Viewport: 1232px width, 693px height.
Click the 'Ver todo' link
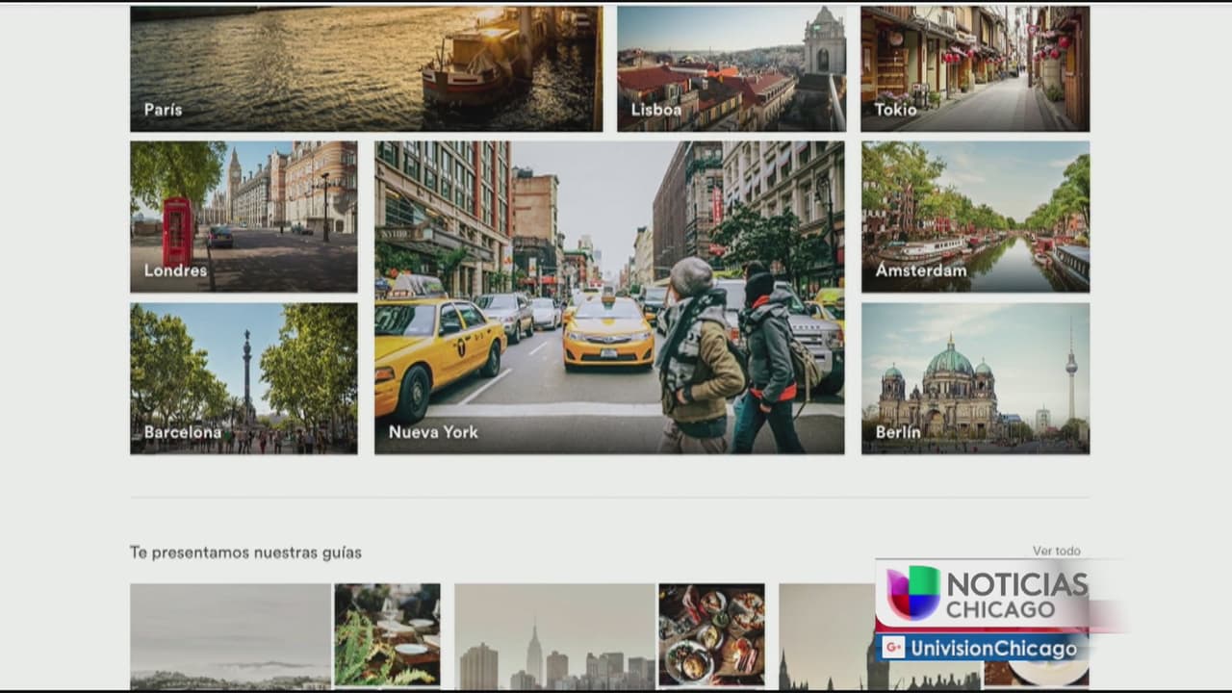[1056, 551]
